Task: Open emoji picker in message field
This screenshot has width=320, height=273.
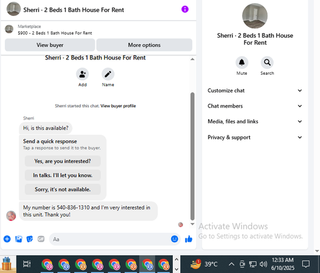Action: coord(175,239)
